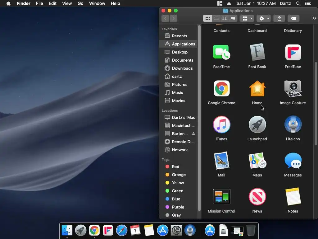The image size is (318, 239).
Task: Open Pictures in sidebar
Action: [x=179, y=84]
